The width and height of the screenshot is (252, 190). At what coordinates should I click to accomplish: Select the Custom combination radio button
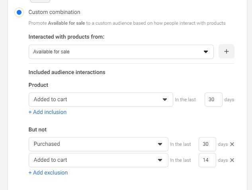click(19, 12)
